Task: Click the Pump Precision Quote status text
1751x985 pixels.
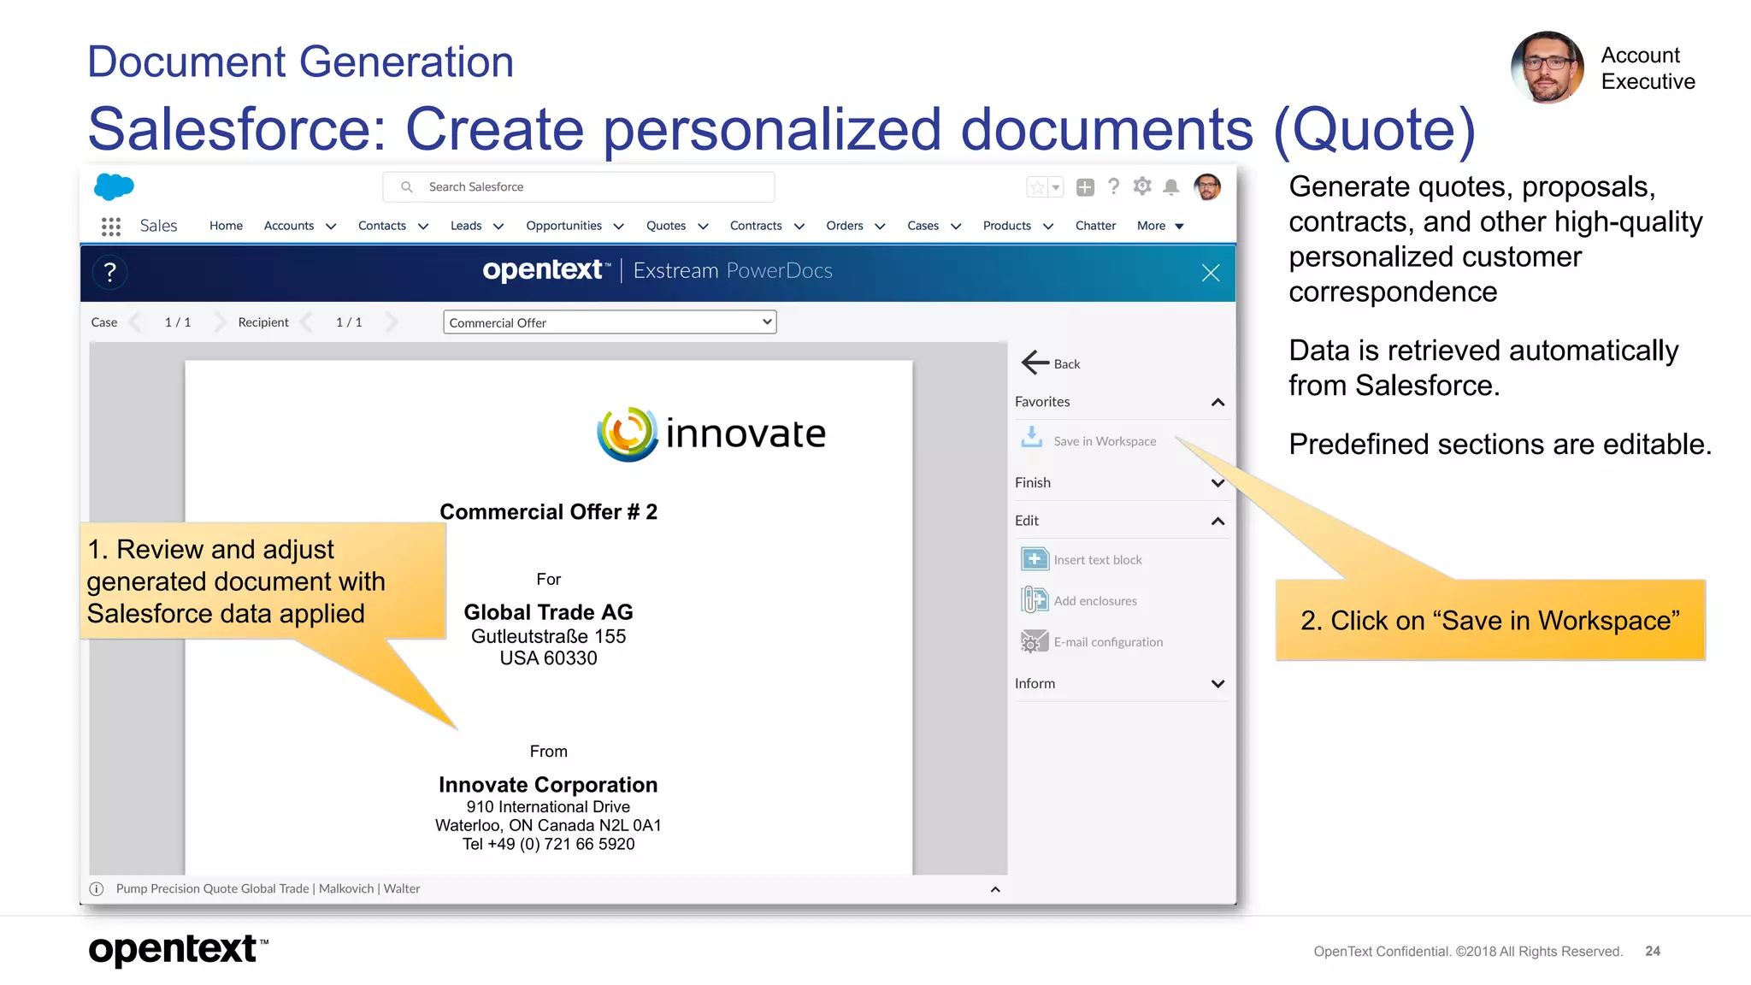Action: click(x=268, y=889)
